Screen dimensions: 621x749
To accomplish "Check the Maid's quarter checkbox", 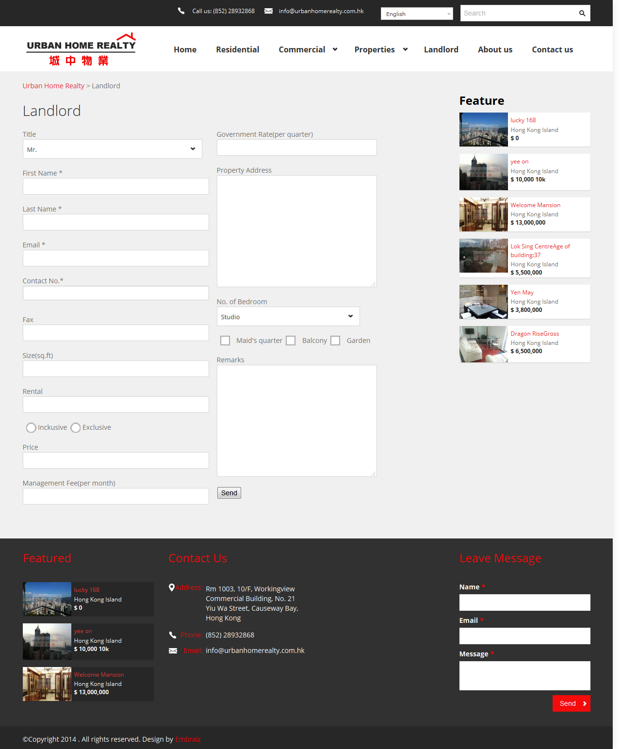I will 225,341.
